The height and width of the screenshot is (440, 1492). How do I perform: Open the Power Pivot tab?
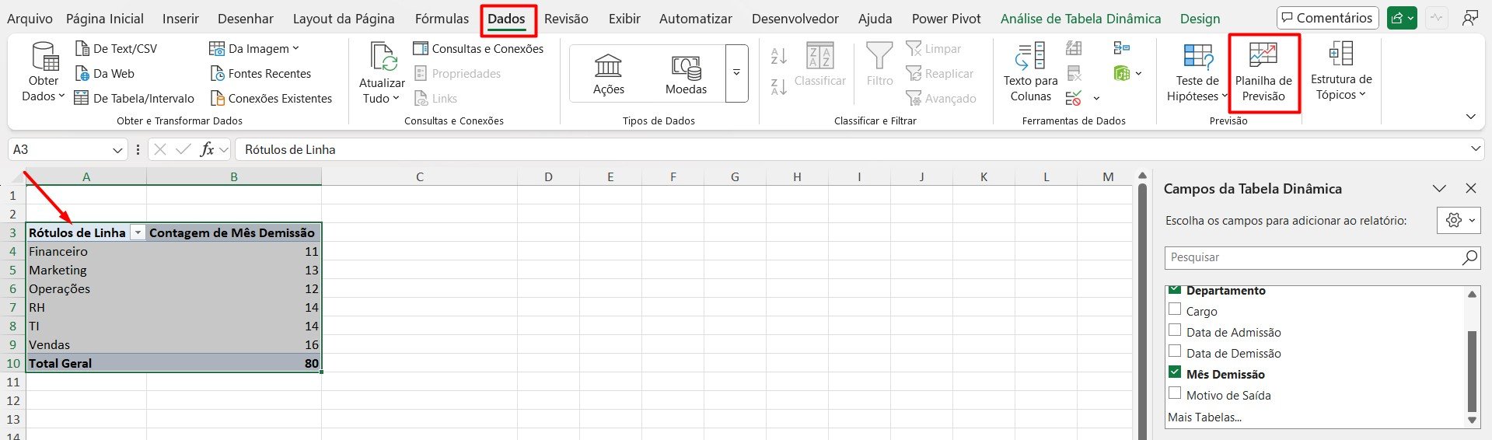point(946,19)
